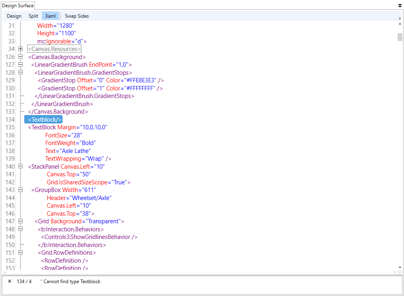404x296 pixels.
Task: Click GroupBox Width="611" attribute
Action: 79,190
